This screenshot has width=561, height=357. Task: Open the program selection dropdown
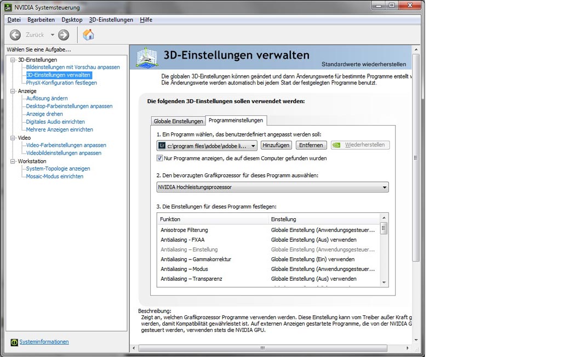[207, 145]
